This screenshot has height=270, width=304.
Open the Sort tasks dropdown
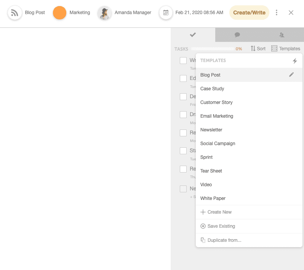[258, 49]
